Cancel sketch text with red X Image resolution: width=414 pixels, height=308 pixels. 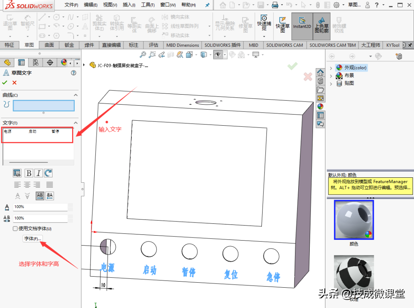click(x=15, y=83)
